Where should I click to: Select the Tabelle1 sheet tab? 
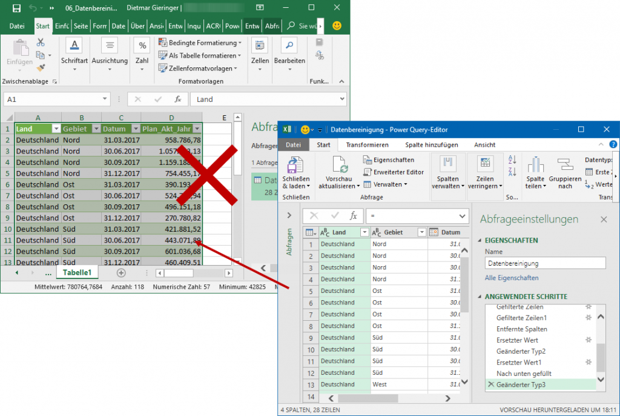(77, 272)
